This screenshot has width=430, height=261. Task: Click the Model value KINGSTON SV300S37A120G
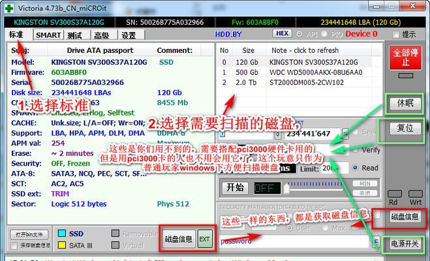pyautogui.click(x=99, y=62)
